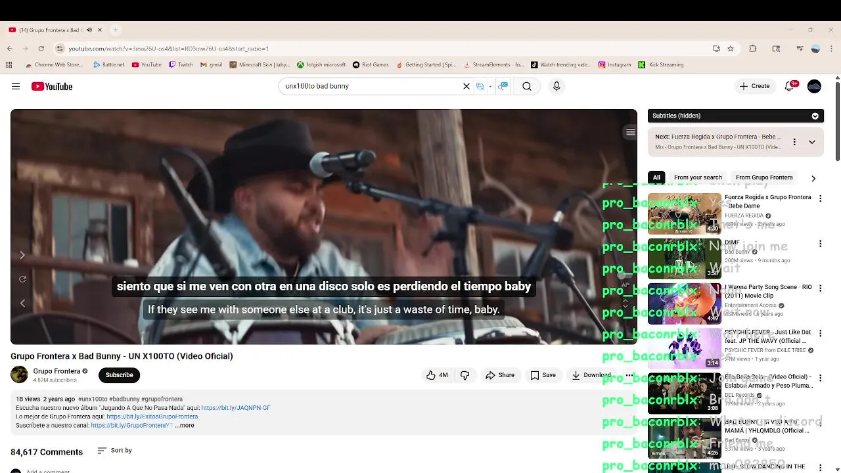Click previous arrow on video overlay

pyautogui.click(x=22, y=303)
